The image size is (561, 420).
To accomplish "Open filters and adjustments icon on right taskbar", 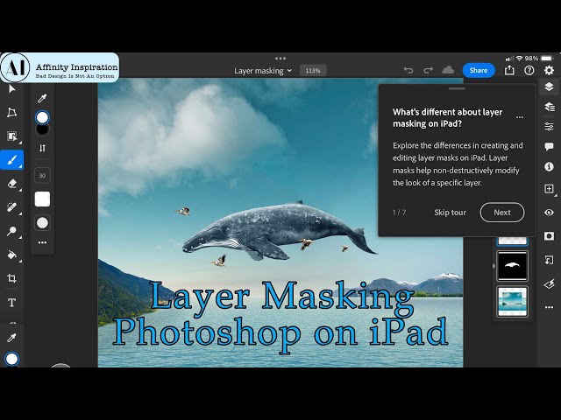I will (x=549, y=283).
